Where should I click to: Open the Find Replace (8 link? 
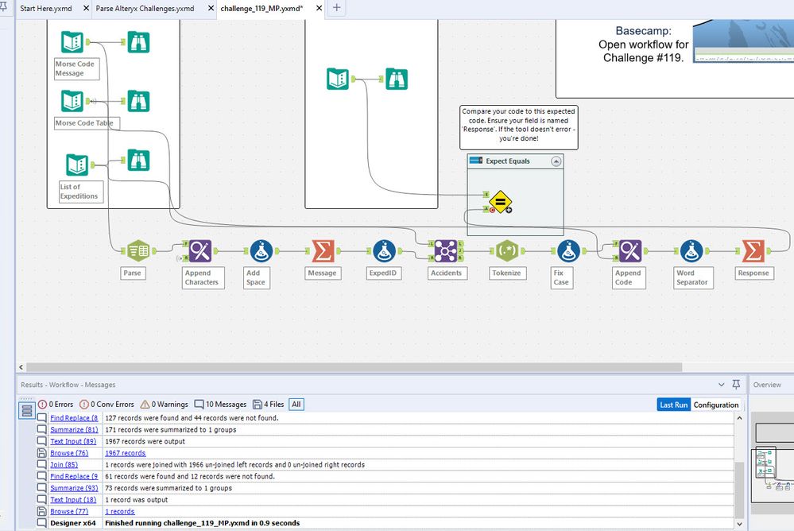point(74,418)
